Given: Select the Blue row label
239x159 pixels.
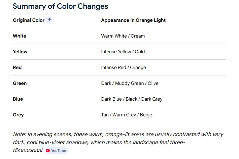Looking at the screenshot, I should click(x=18, y=99).
